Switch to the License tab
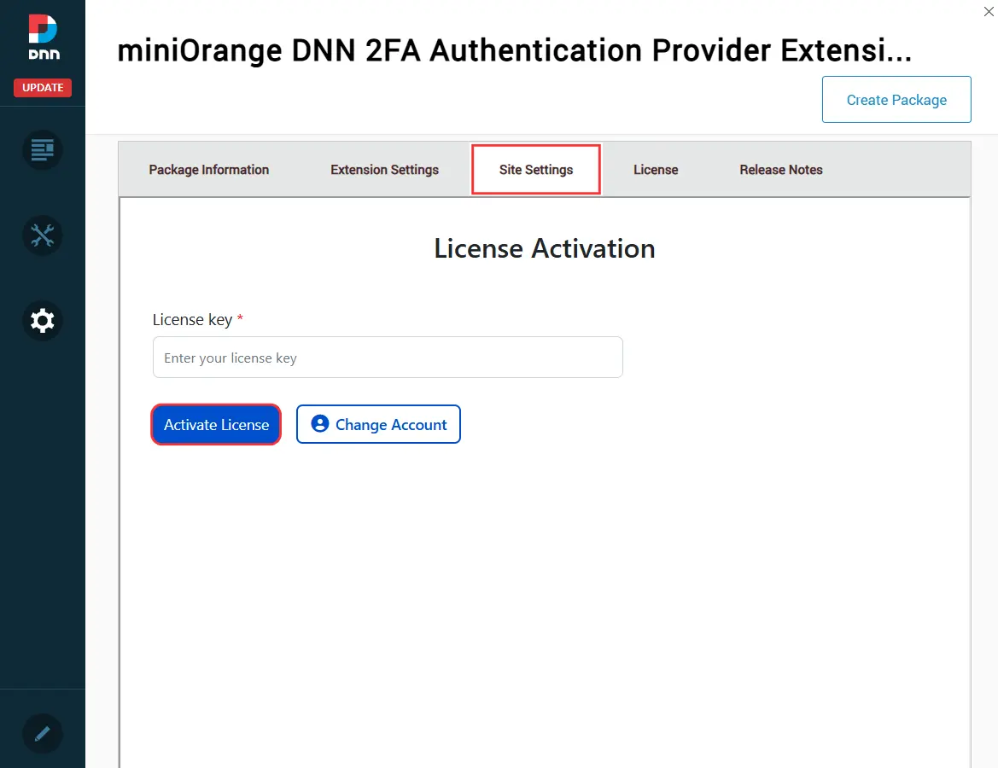This screenshot has width=998, height=768. click(656, 169)
